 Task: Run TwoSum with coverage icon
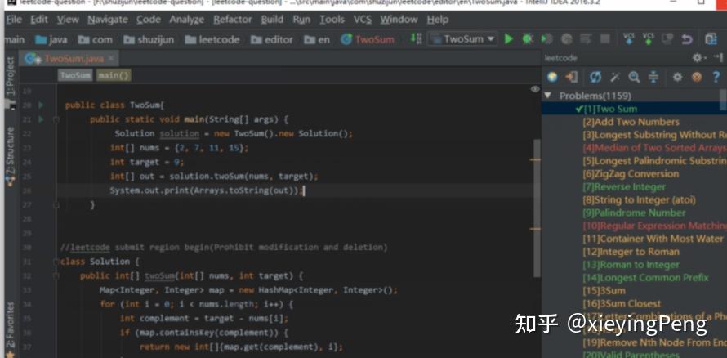tap(547, 39)
